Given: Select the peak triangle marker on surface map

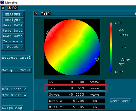Looking at the screenshot, I should click(48, 32).
